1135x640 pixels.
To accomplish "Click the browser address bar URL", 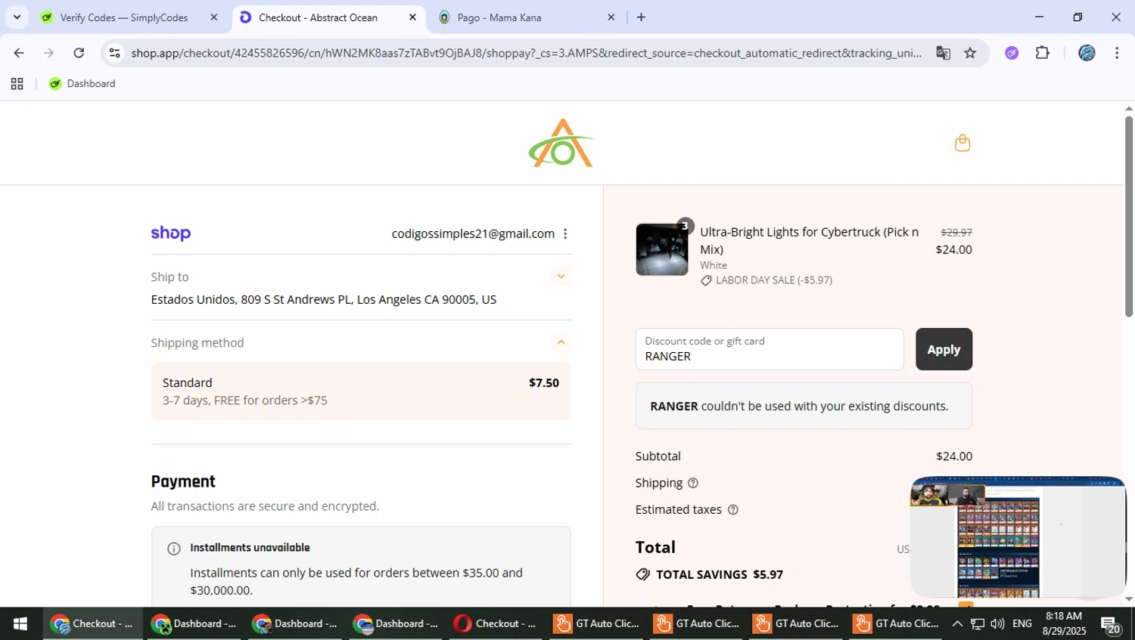I will [x=526, y=53].
